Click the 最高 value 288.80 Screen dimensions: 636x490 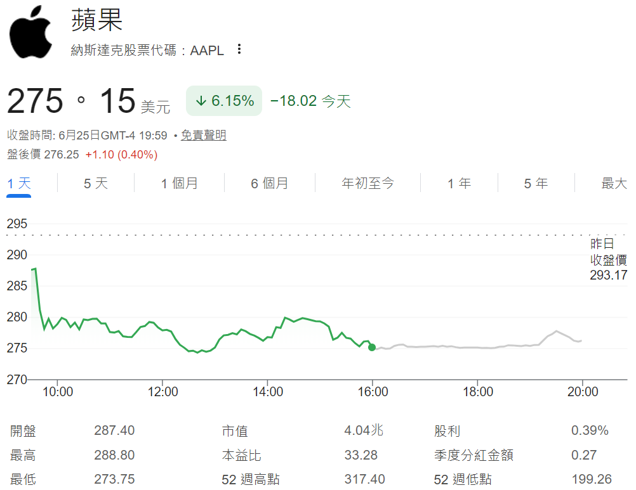pyautogui.click(x=114, y=455)
